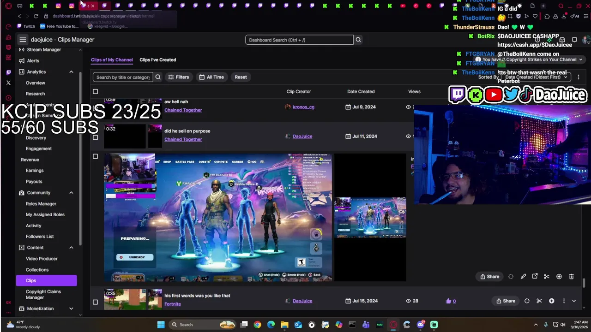Click the thumbs-up icon on Jul 15 clip
Screen dimensions: 591x332
pyautogui.click(x=448, y=301)
